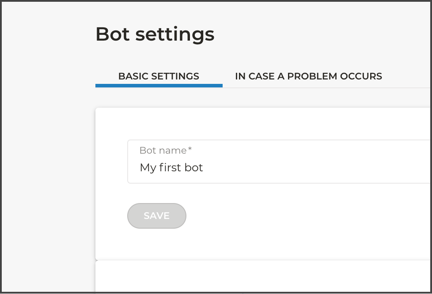Click the word 'settings' in the page title
Viewport: 432px width, 294px height.
pyautogui.click(x=175, y=34)
